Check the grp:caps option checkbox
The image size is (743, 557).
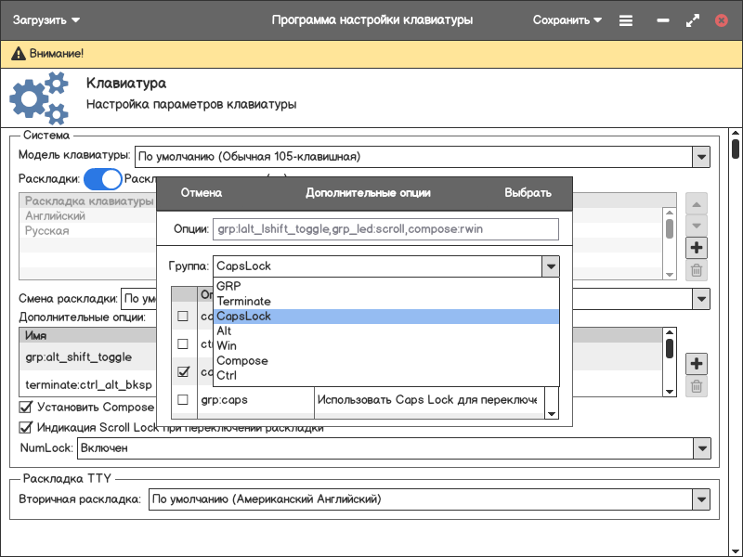(183, 400)
